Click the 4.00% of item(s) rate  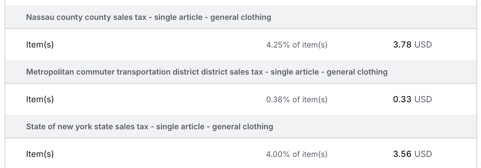coord(297,154)
